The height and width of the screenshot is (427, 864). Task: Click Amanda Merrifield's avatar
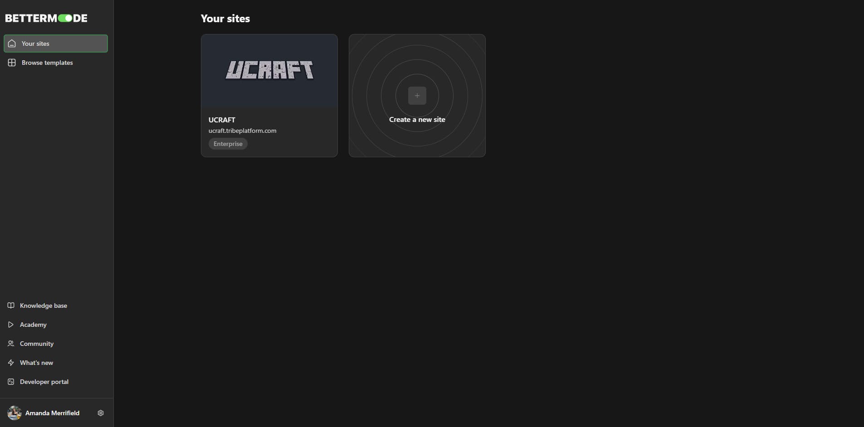(15, 413)
